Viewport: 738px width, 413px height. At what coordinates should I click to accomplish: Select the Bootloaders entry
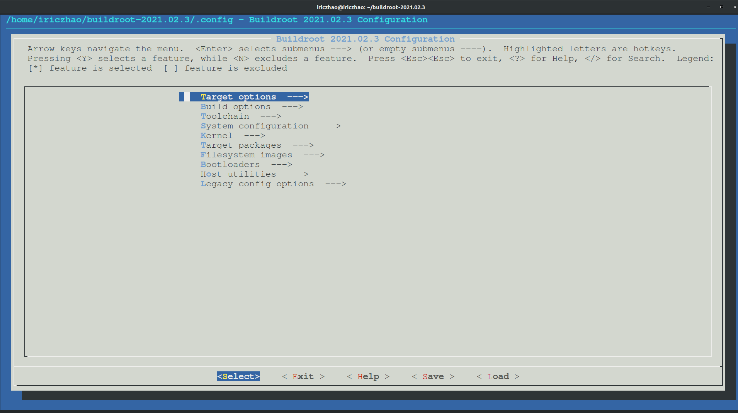tap(246, 165)
